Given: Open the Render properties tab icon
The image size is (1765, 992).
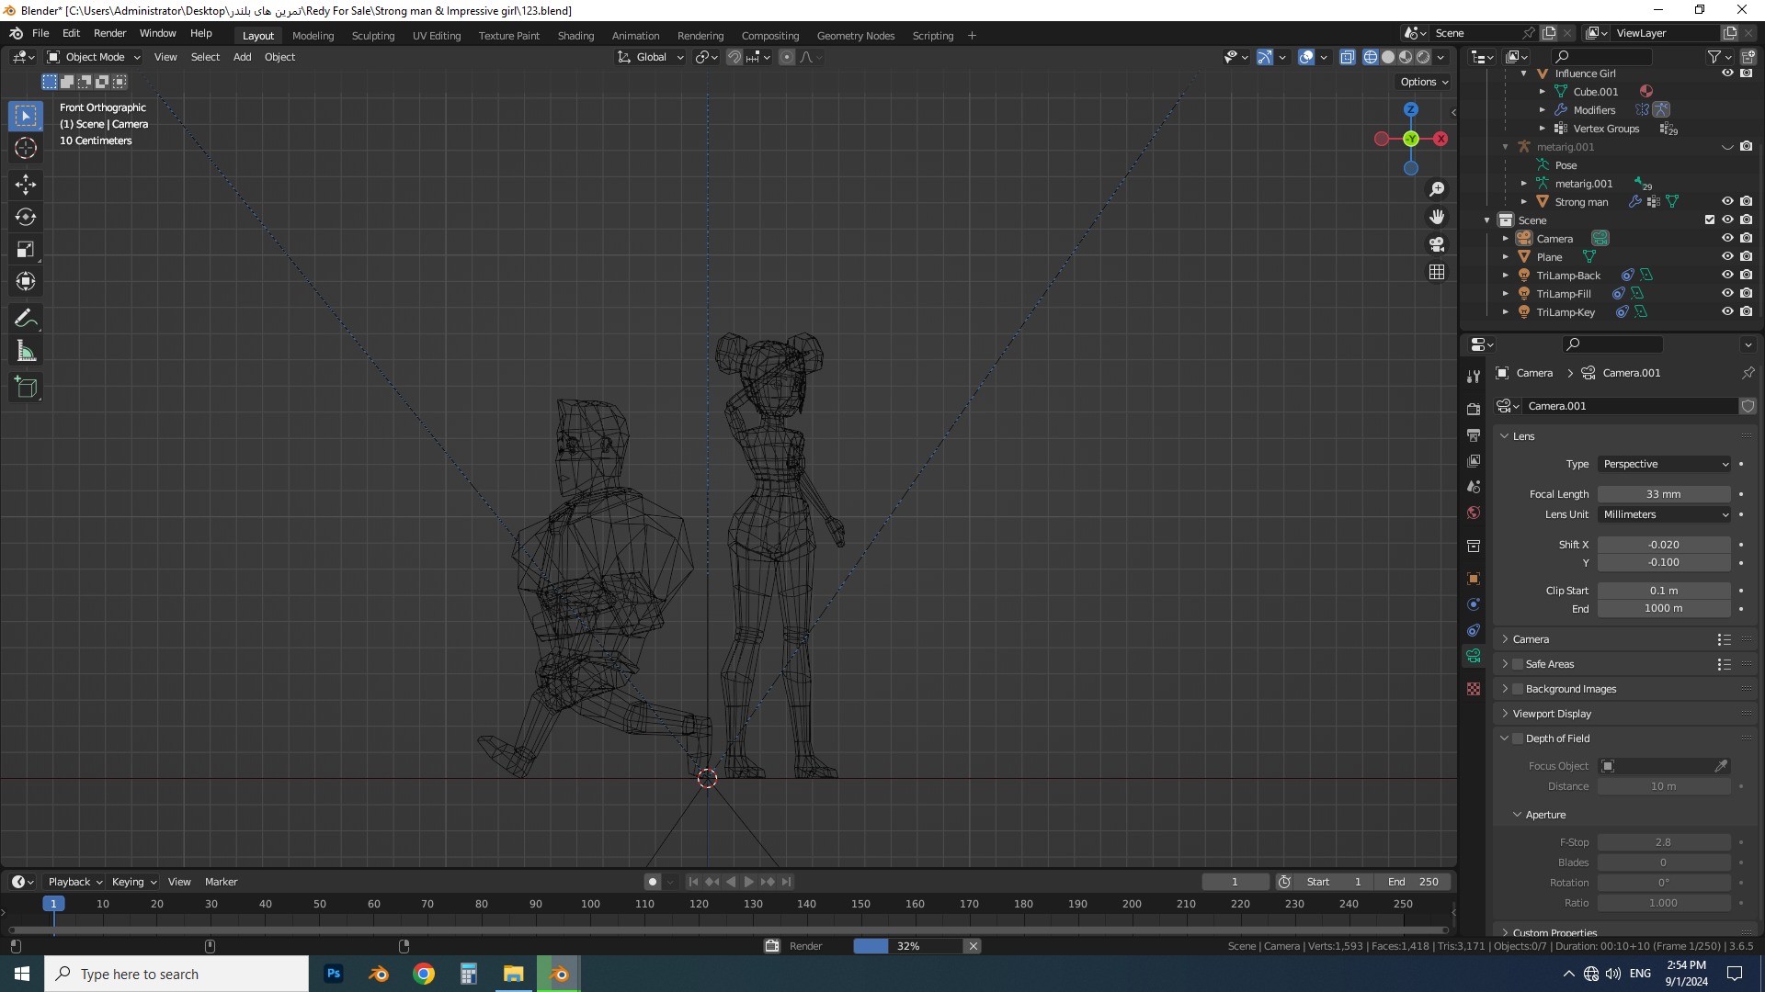Looking at the screenshot, I should point(1474,409).
